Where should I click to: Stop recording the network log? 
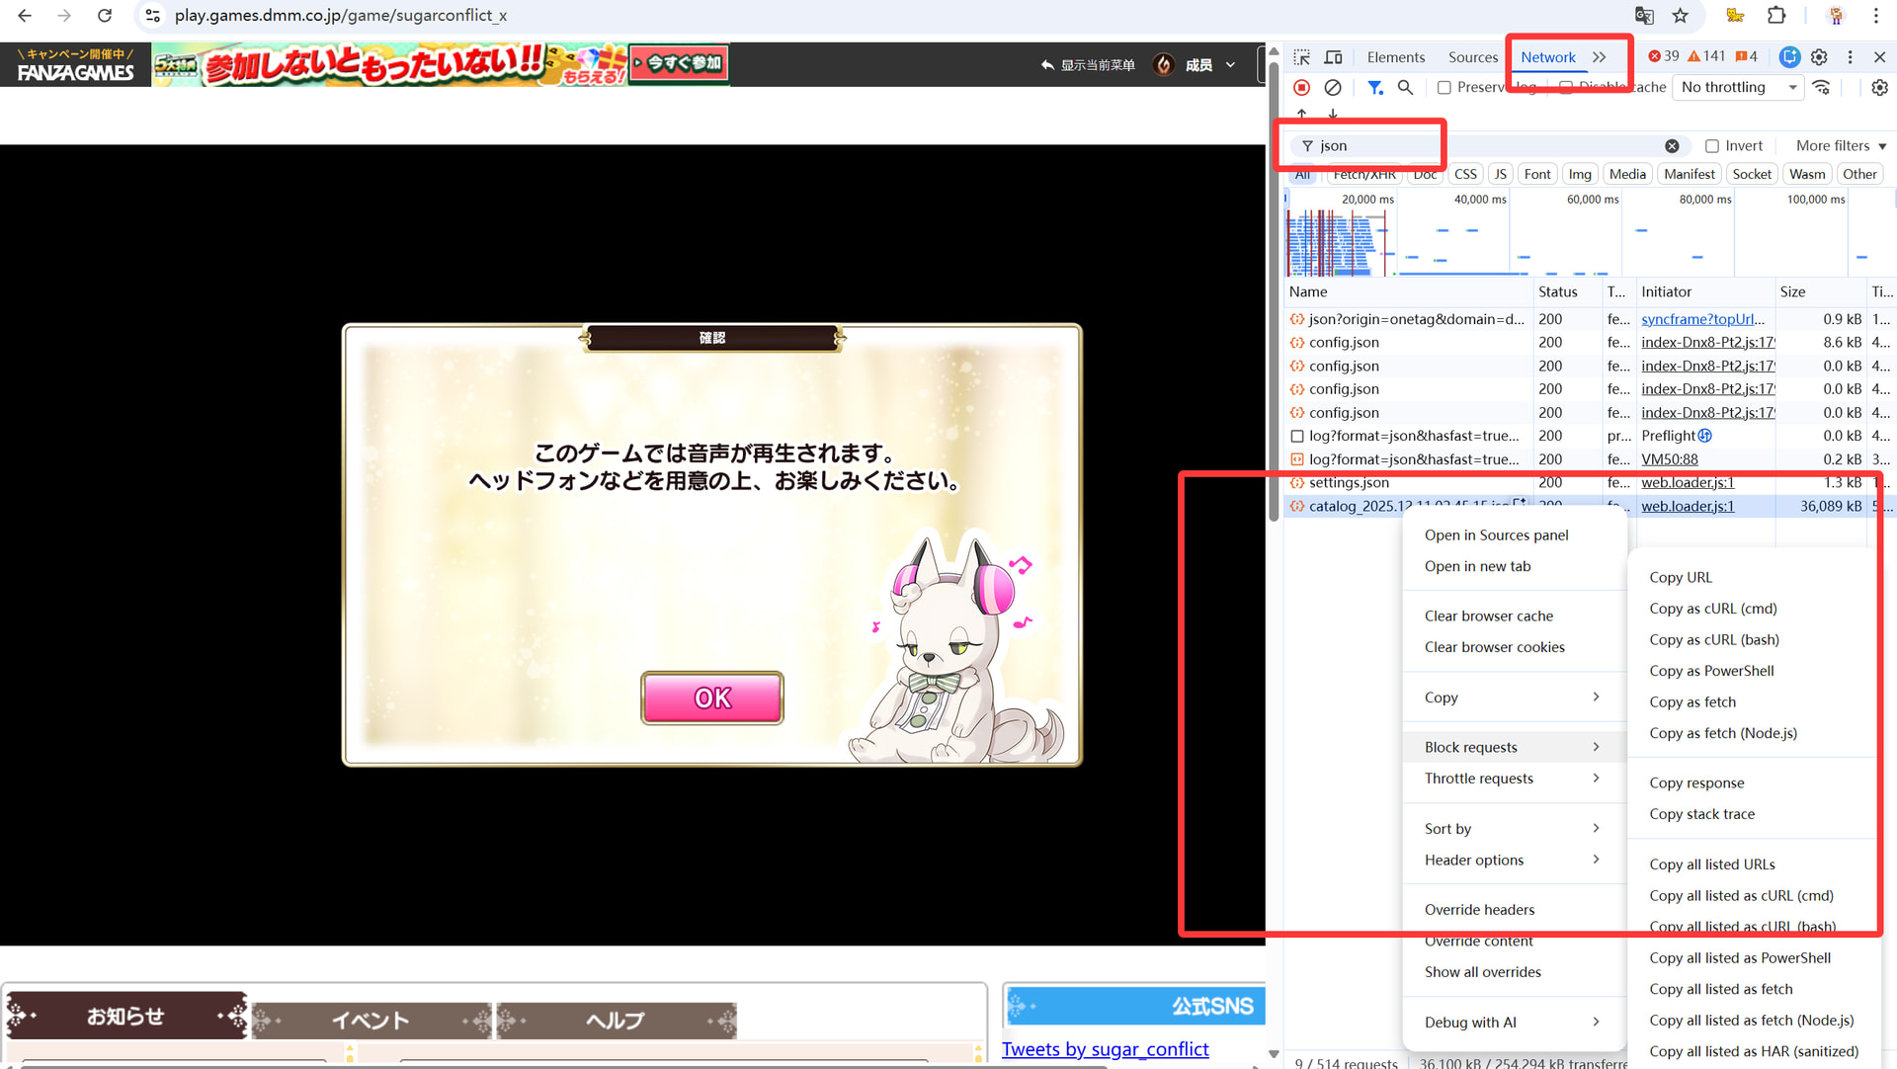point(1301,88)
